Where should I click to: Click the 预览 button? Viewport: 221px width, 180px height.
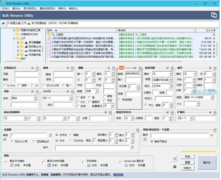187,156
